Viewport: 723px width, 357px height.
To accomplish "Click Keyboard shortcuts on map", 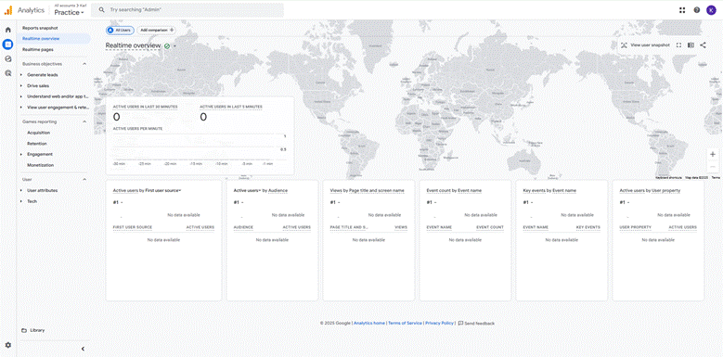I will (669, 177).
